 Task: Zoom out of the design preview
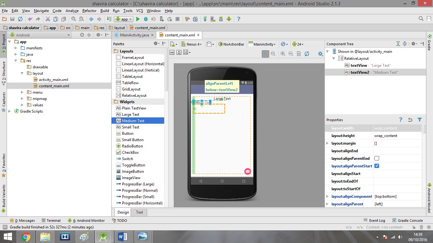tap(291, 54)
